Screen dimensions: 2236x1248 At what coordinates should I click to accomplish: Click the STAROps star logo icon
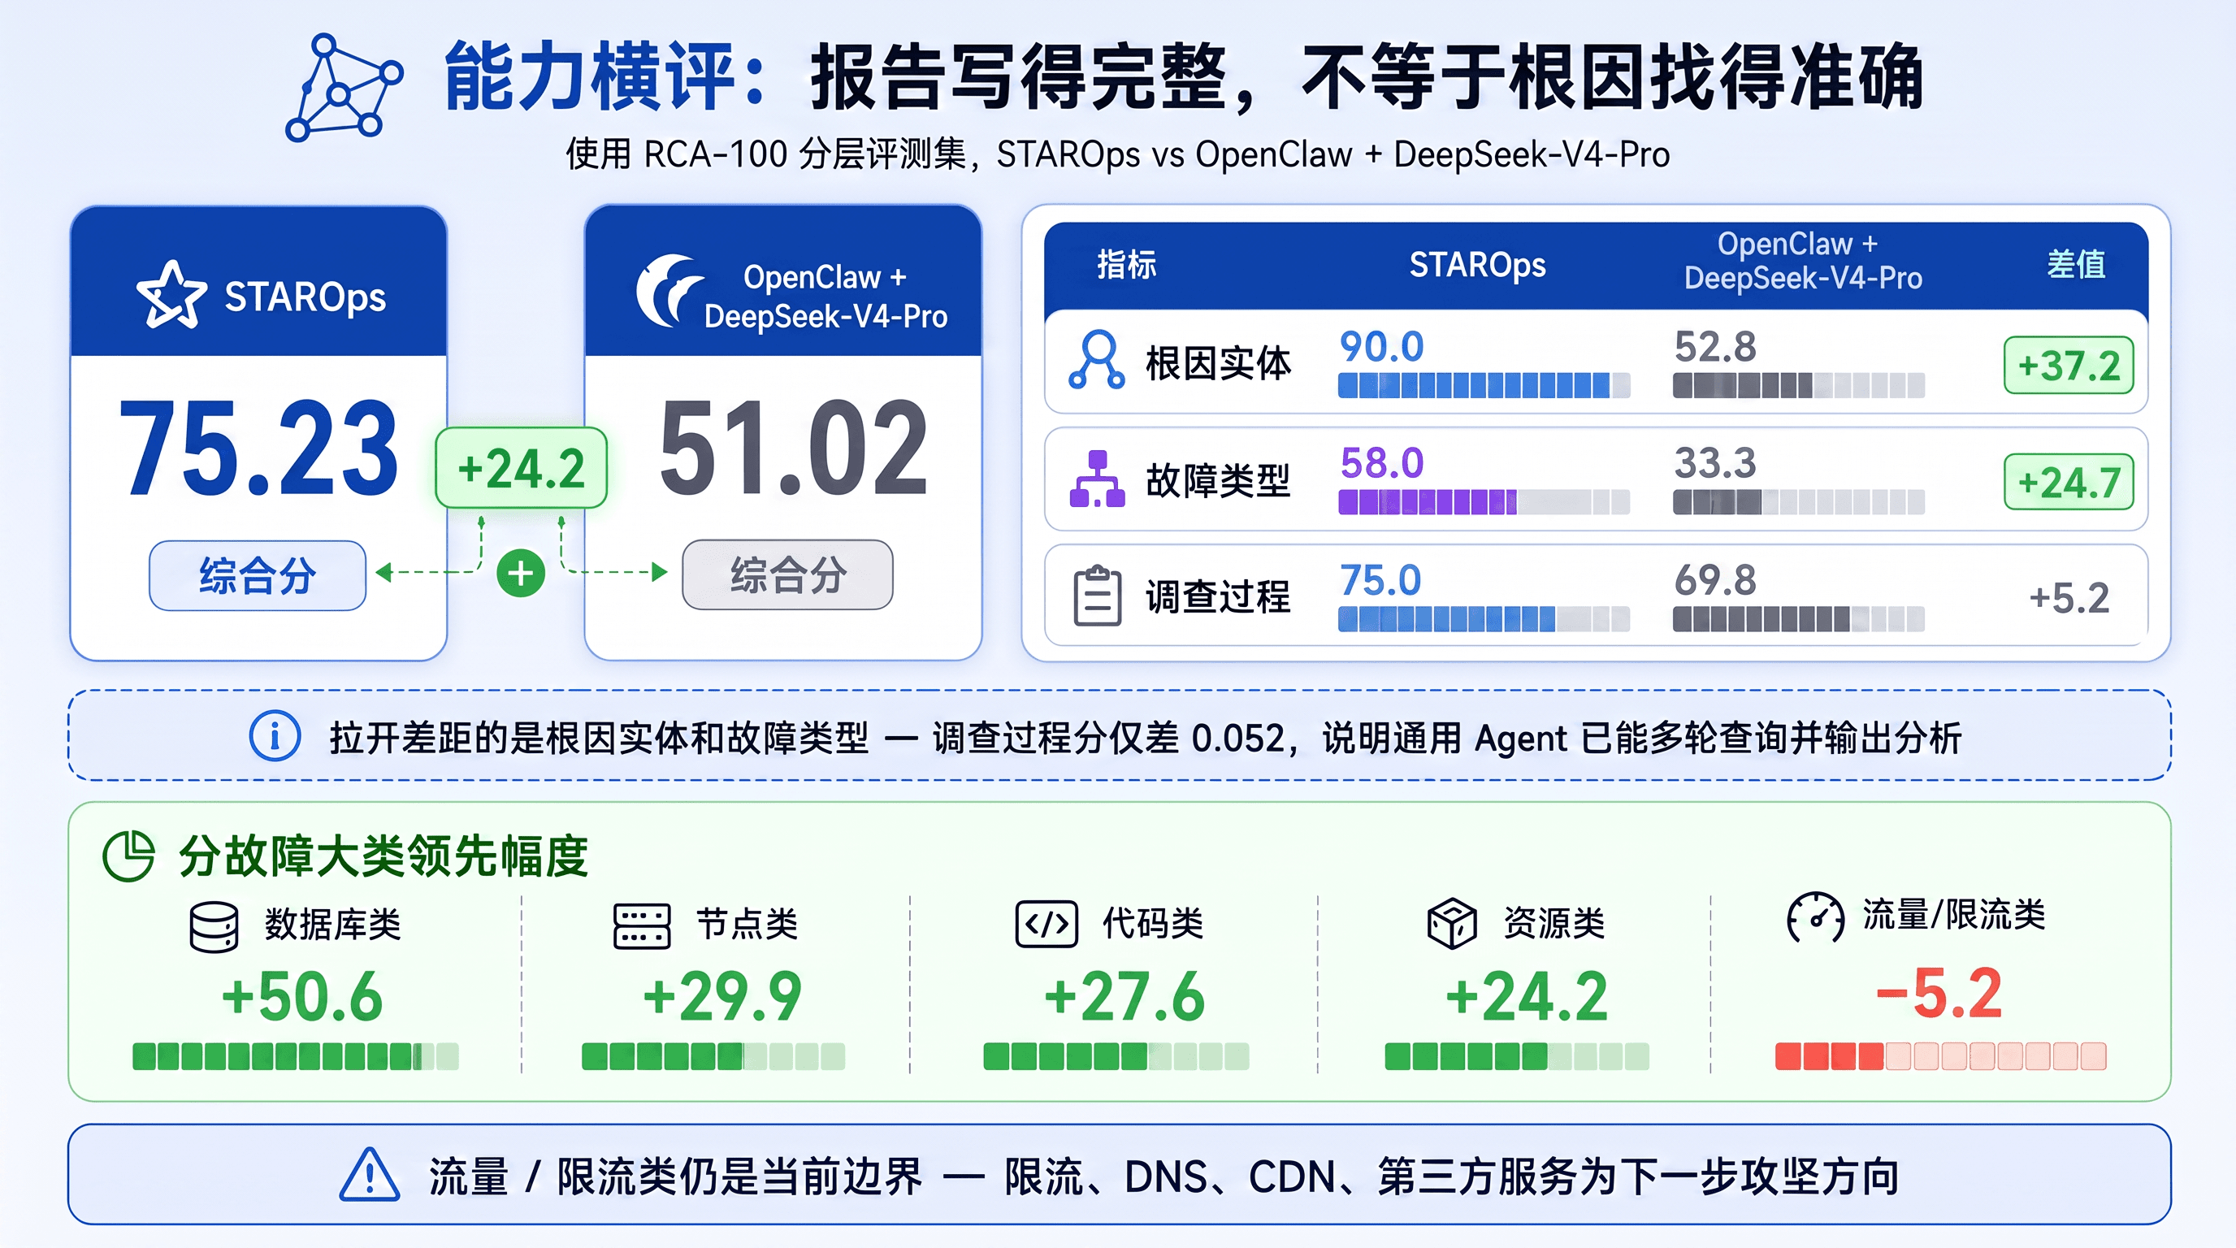point(171,295)
